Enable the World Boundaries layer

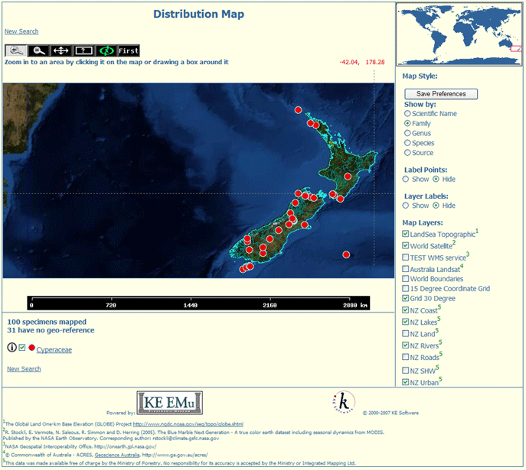point(406,280)
